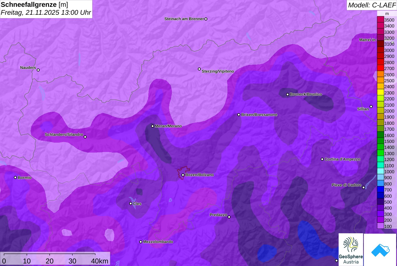Click the Bormio location marker

[x=15, y=178]
